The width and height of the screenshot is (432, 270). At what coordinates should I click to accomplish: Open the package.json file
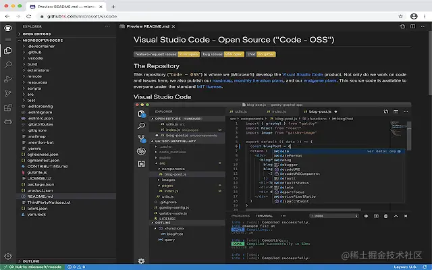pos(66,184)
